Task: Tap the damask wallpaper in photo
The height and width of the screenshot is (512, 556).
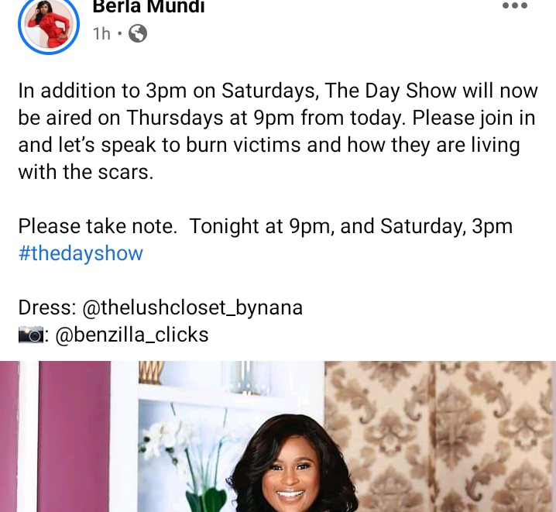Action: (x=440, y=436)
